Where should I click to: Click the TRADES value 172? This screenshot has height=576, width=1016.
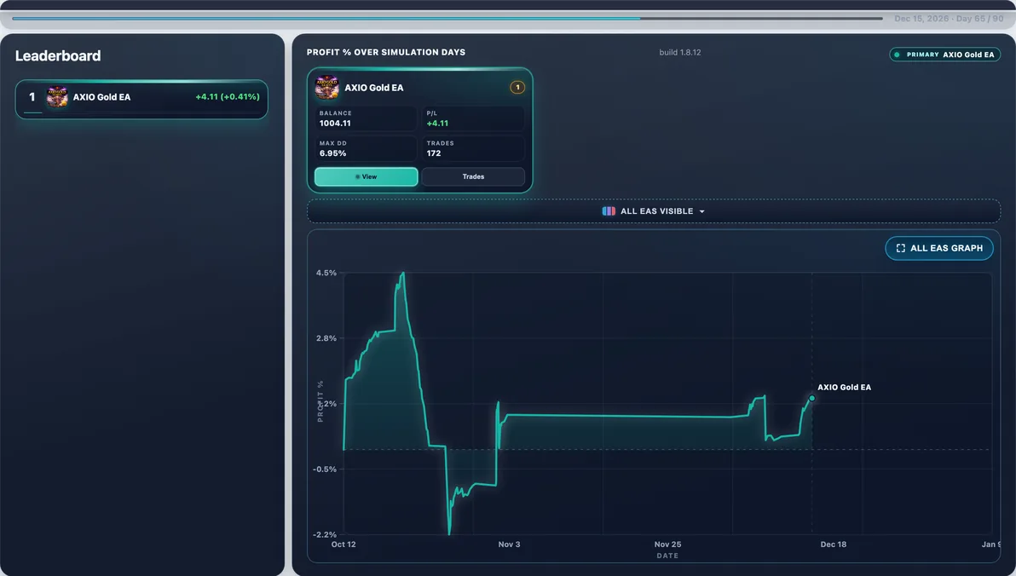coord(434,153)
